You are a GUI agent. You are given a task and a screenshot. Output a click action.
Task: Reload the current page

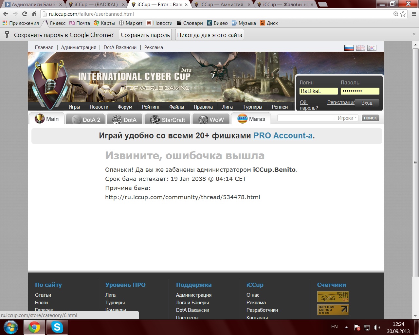(25, 14)
